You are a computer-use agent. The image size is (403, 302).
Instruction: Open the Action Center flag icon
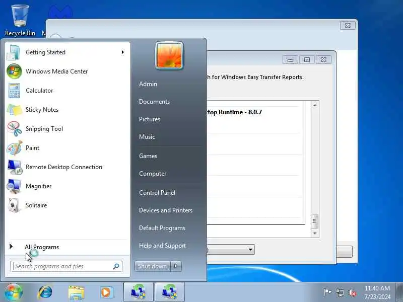pos(327,292)
